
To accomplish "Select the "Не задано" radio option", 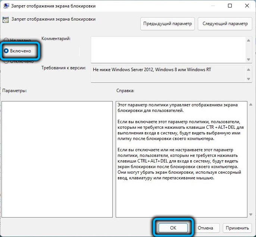I will pos(6,40).
